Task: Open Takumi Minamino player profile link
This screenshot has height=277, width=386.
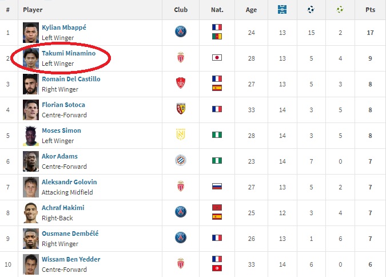Action: 69,53
